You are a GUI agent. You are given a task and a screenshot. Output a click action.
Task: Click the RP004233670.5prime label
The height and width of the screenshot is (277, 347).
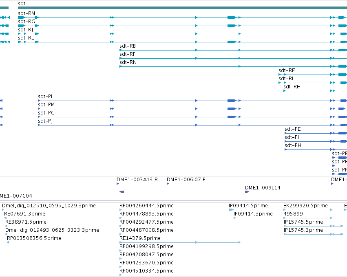(146, 263)
